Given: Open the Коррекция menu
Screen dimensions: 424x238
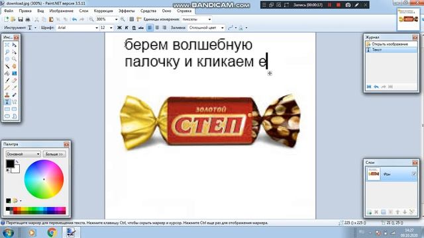Looking at the screenshot, I should (103, 11).
